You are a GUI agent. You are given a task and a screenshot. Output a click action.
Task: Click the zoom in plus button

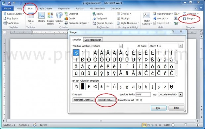[x=197, y=125]
